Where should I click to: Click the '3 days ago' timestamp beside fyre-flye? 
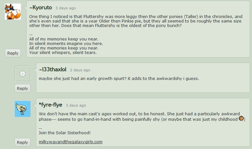coord(76,105)
